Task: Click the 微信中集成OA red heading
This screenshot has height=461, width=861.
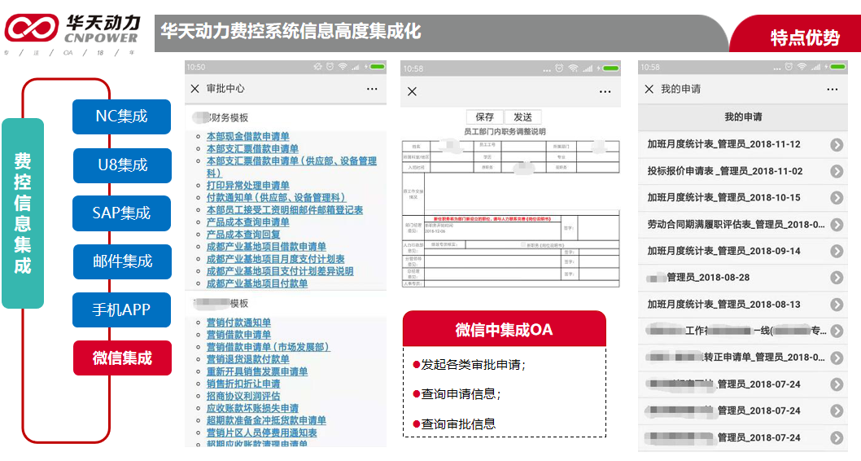Action: click(504, 330)
